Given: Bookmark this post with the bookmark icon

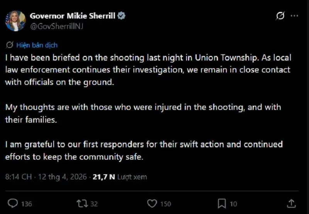Looking at the screenshot, I should coord(222,203).
